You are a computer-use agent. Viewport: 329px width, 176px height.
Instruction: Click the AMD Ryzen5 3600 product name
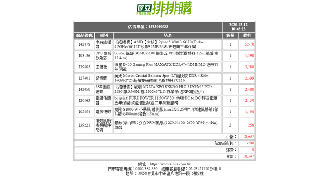click(x=159, y=44)
